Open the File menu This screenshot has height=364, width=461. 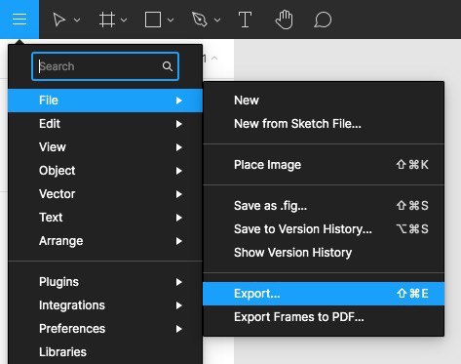coord(105,101)
